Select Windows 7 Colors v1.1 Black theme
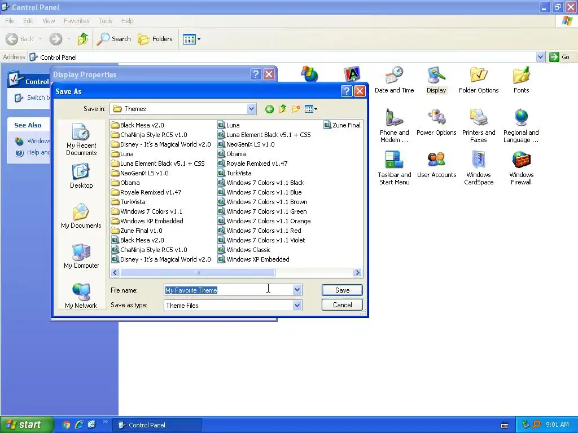 (261, 183)
